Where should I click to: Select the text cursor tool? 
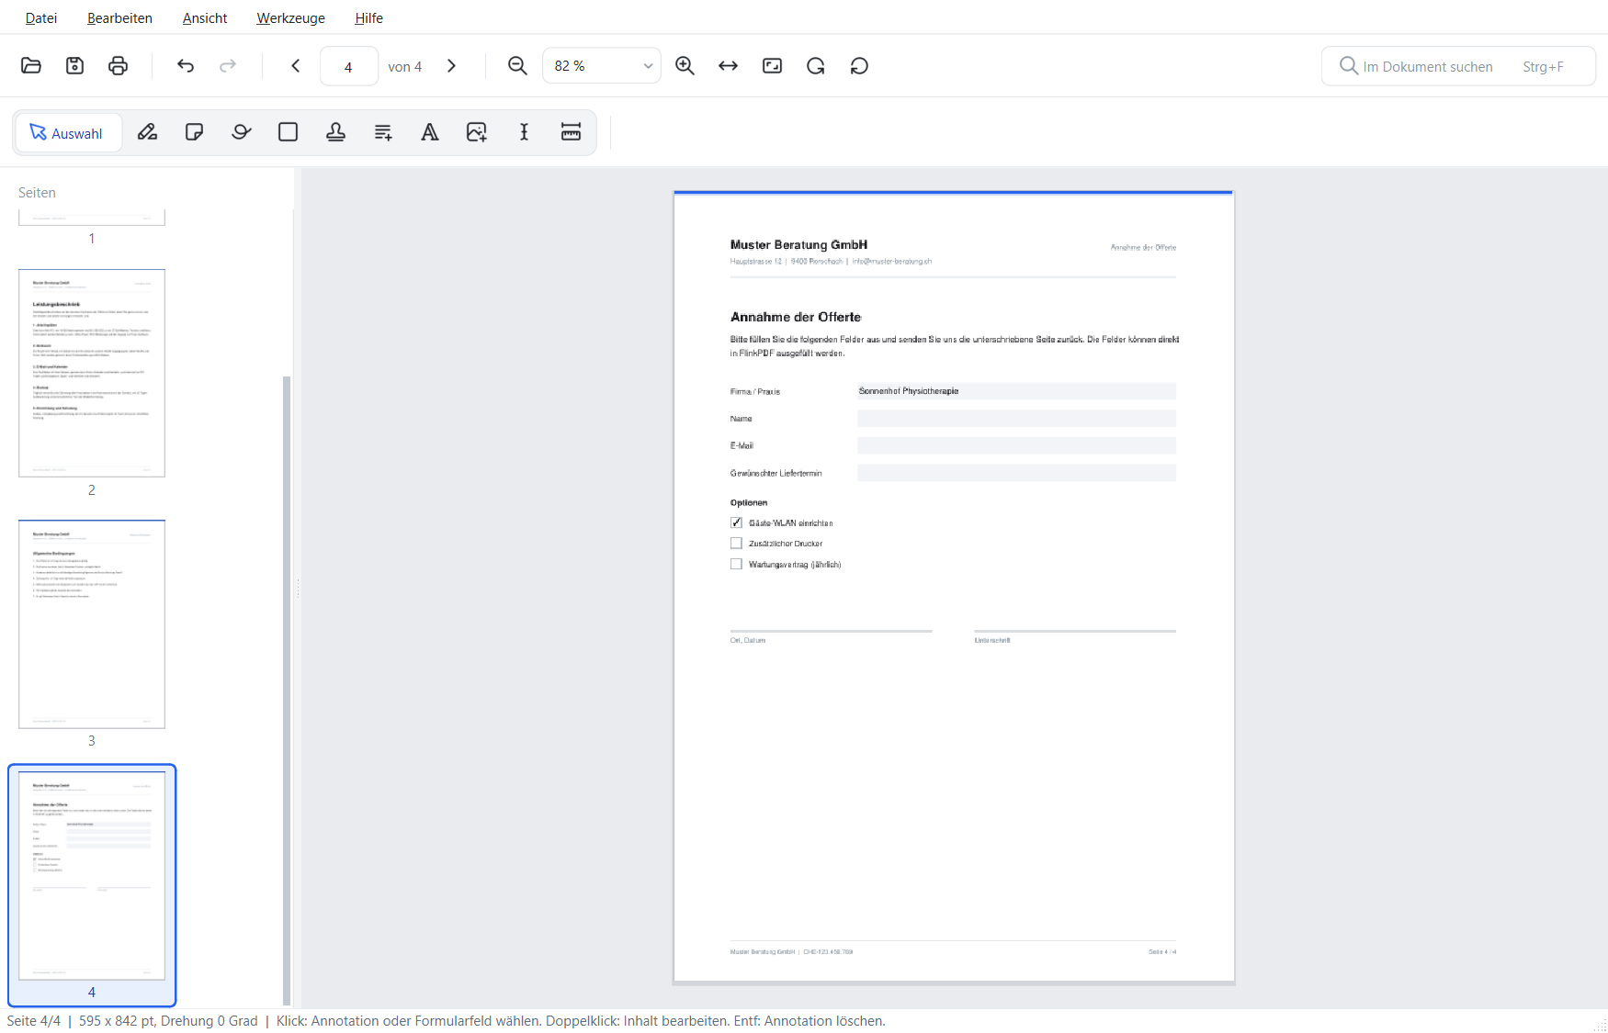point(525,132)
